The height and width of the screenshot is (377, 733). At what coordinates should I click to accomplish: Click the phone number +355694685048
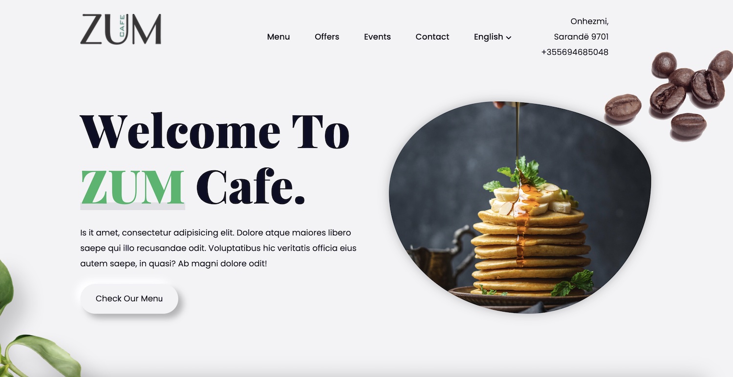click(x=575, y=52)
